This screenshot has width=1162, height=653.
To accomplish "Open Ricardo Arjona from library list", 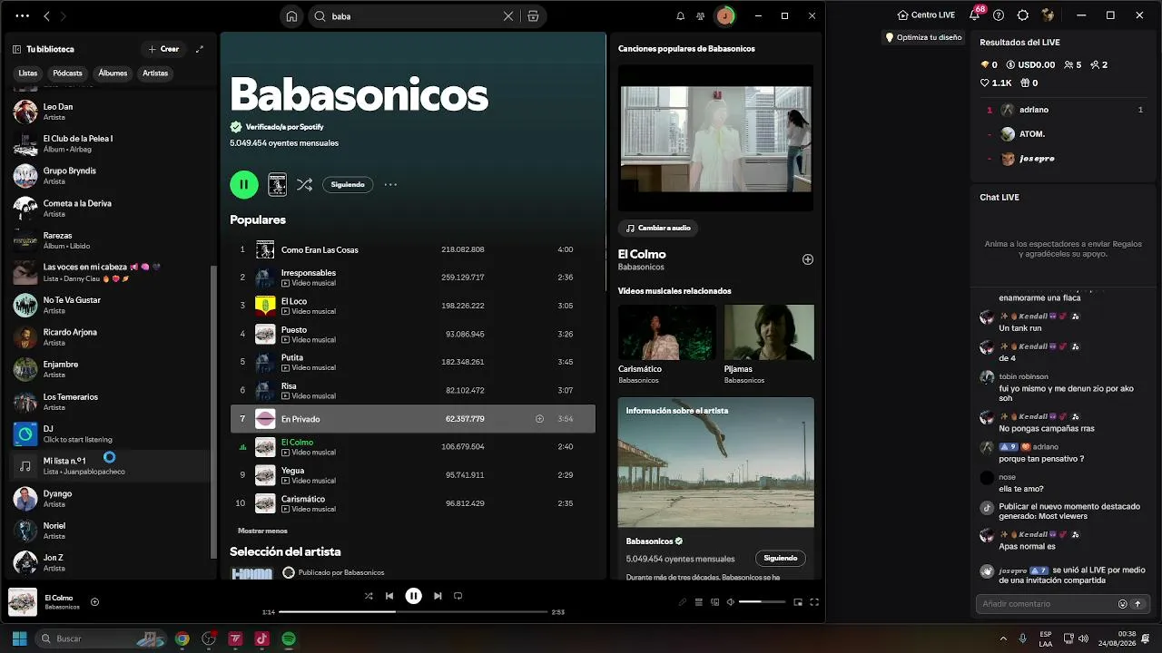I will (x=109, y=337).
